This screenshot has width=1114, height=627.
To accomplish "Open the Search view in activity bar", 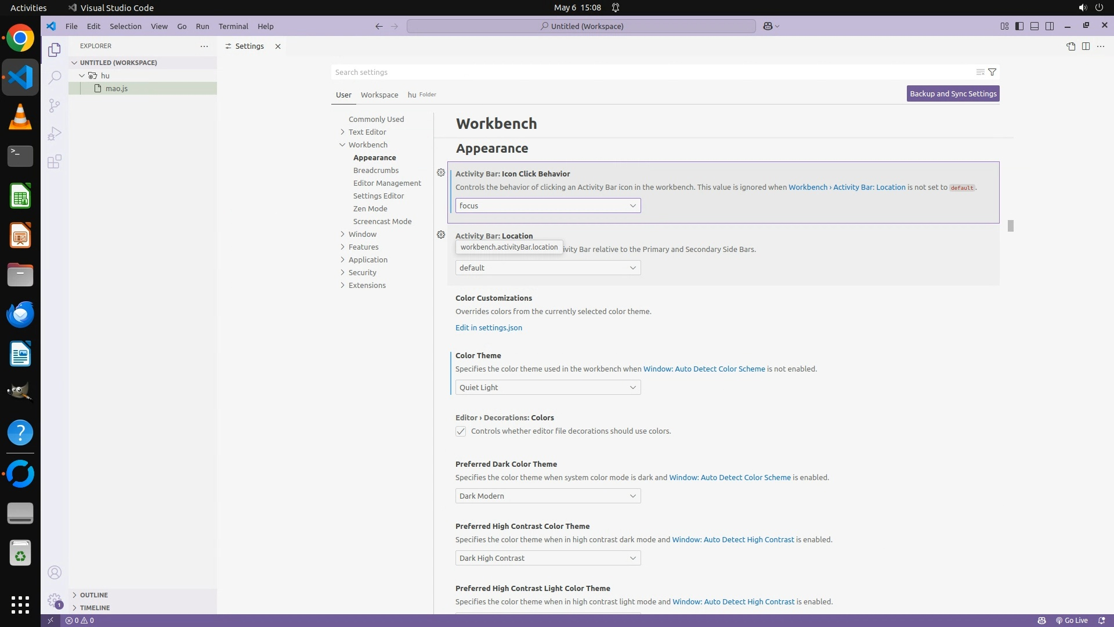I will pos(55,77).
